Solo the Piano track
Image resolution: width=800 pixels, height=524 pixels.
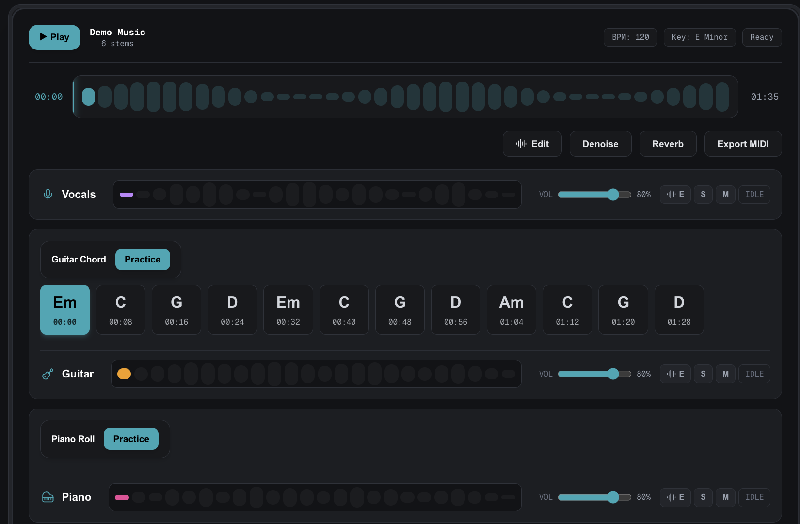click(703, 497)
